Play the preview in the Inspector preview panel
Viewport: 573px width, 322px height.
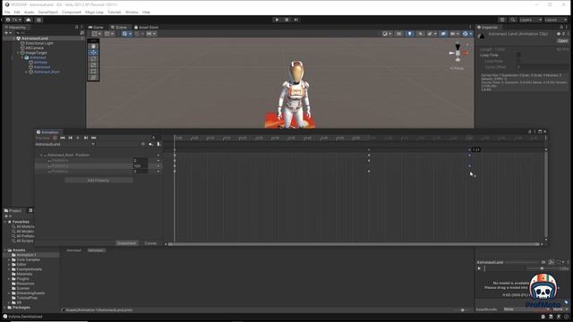(x=479, y=268)
